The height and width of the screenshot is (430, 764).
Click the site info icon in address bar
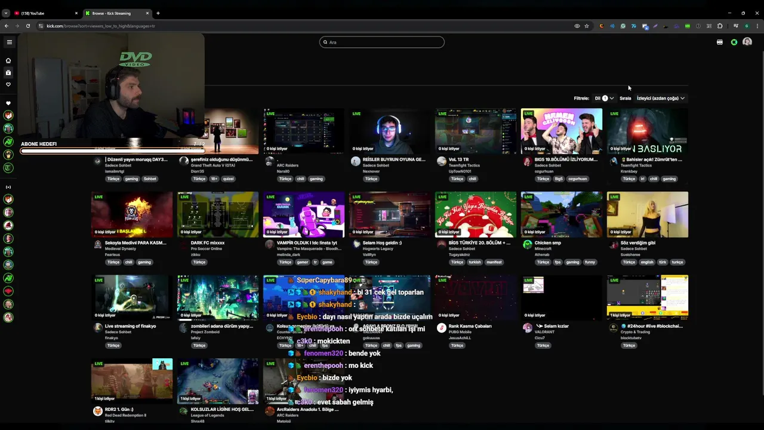click(x=41, y=26)
